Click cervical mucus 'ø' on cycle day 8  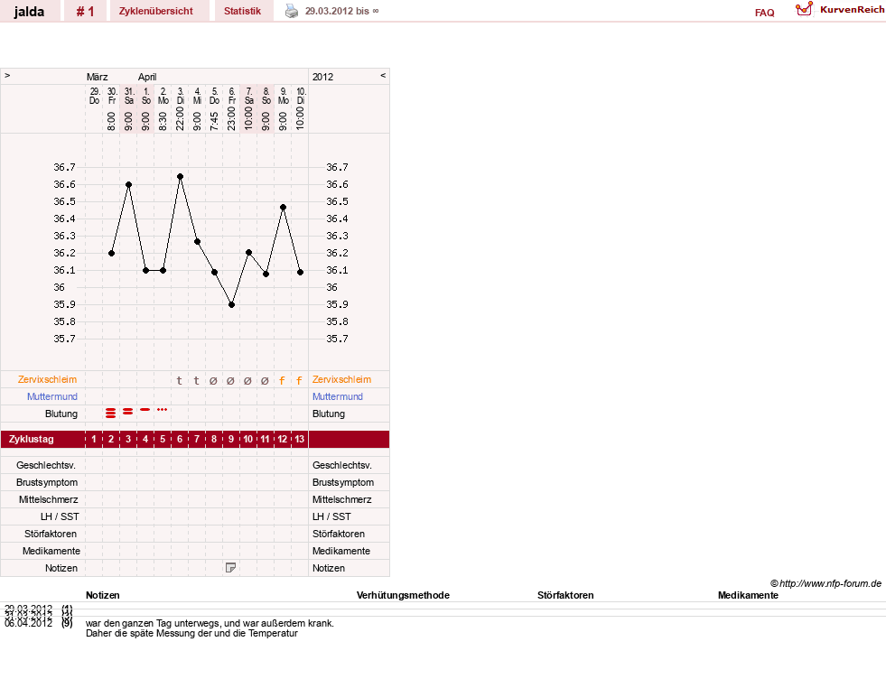pos(213,380)
